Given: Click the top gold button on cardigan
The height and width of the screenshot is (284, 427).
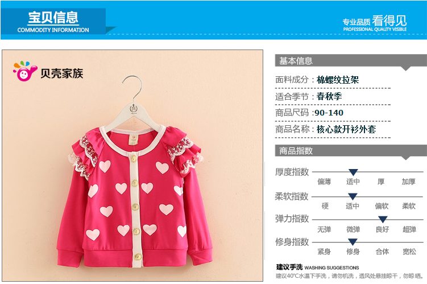Looking at the screenshot, I should 134,158.
